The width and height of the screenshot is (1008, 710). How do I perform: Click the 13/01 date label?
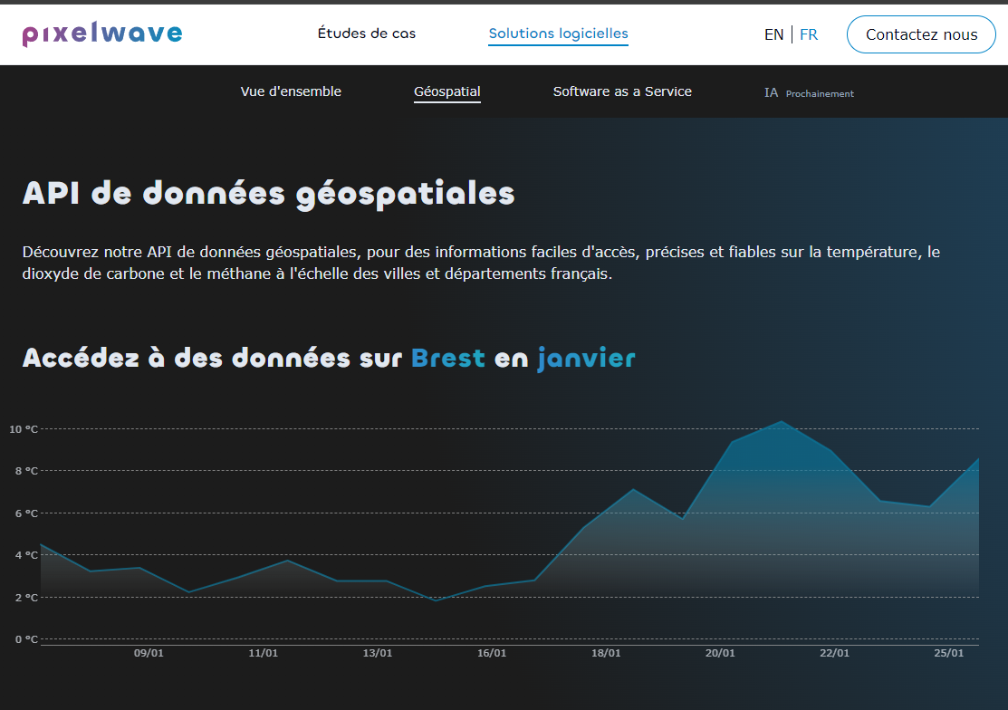378,653
